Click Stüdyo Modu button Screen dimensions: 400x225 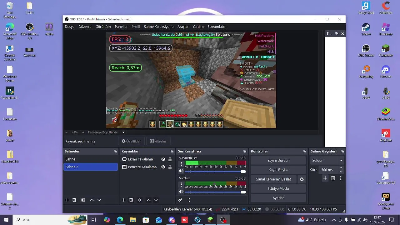(x=278, y=188)
